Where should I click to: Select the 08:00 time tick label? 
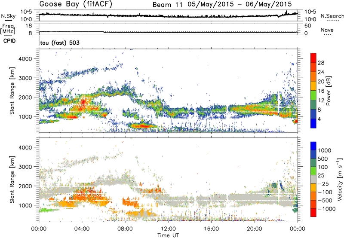coord(125,229)
